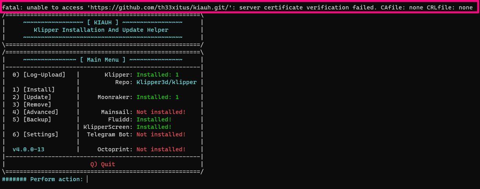Click the fatal certificate error message line

click(237, 7)
